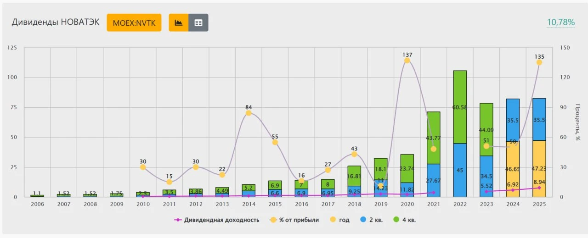Click the 5.2 bar label for 2014
The height and width of the screenshot is (238, 588).
(249, 188)
